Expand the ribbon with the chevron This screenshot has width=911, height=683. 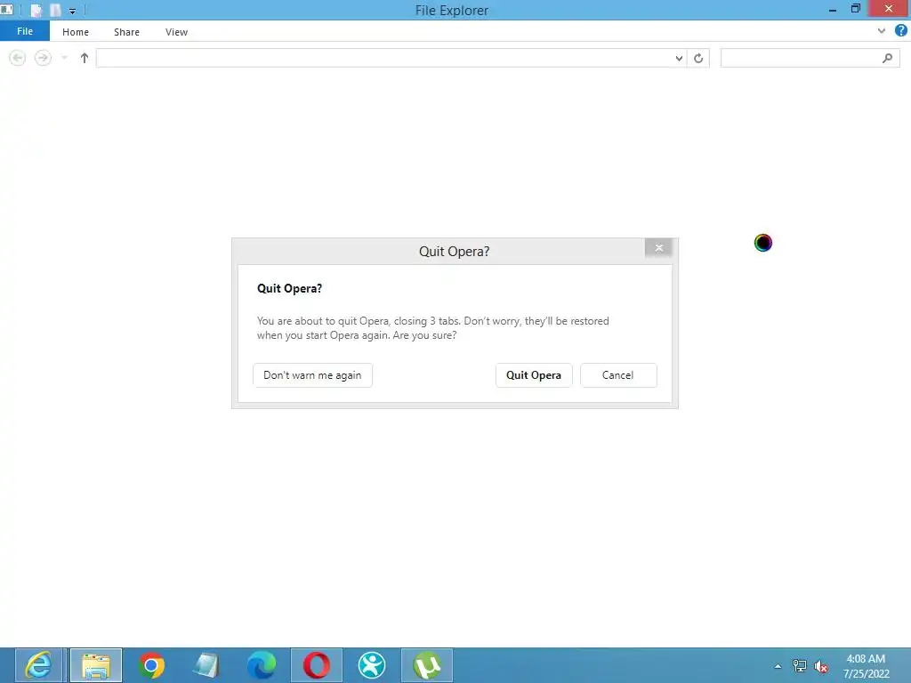coord(882,31)
